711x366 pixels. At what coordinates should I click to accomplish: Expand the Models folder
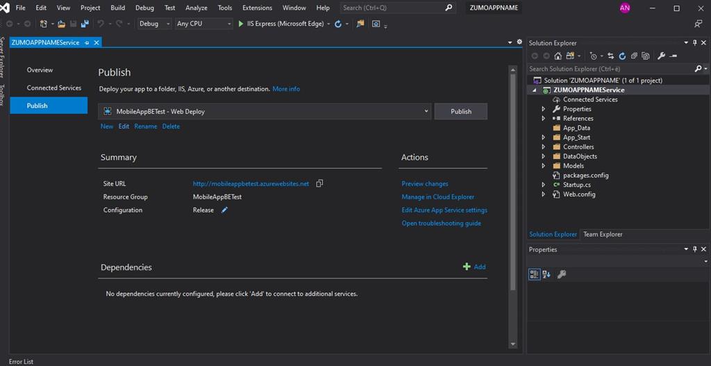point(543,166)
